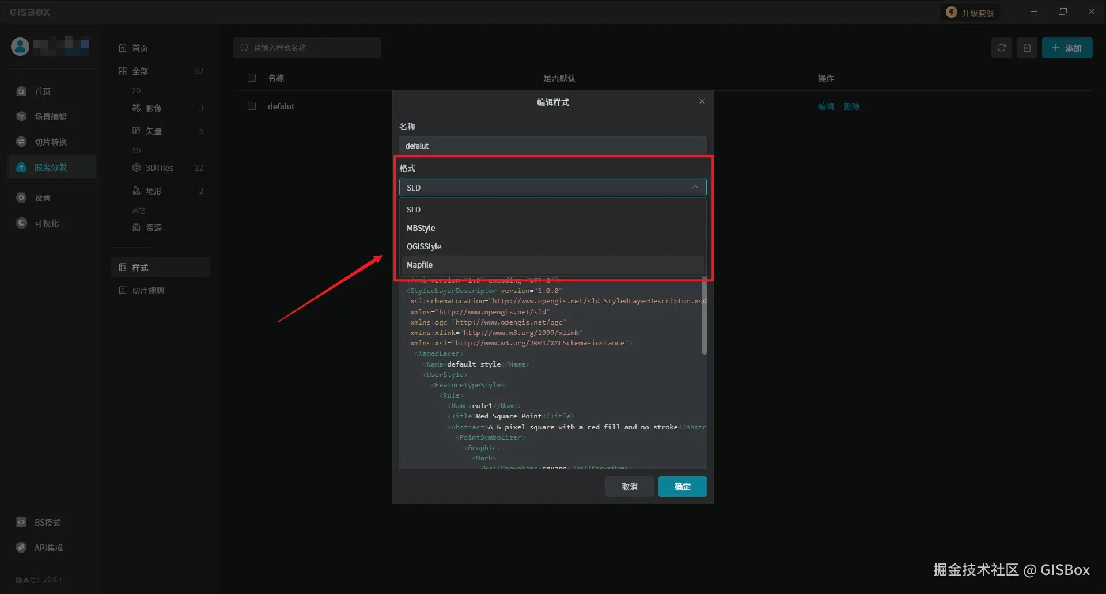Click the code editor vertical scrollbar
Screen dimensions: 1106x594
click(x=704, y=315)
